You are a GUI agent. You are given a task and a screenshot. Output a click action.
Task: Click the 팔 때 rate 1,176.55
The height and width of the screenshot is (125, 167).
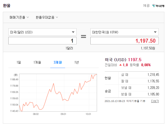pyautogui.click(x=153, y=81)
